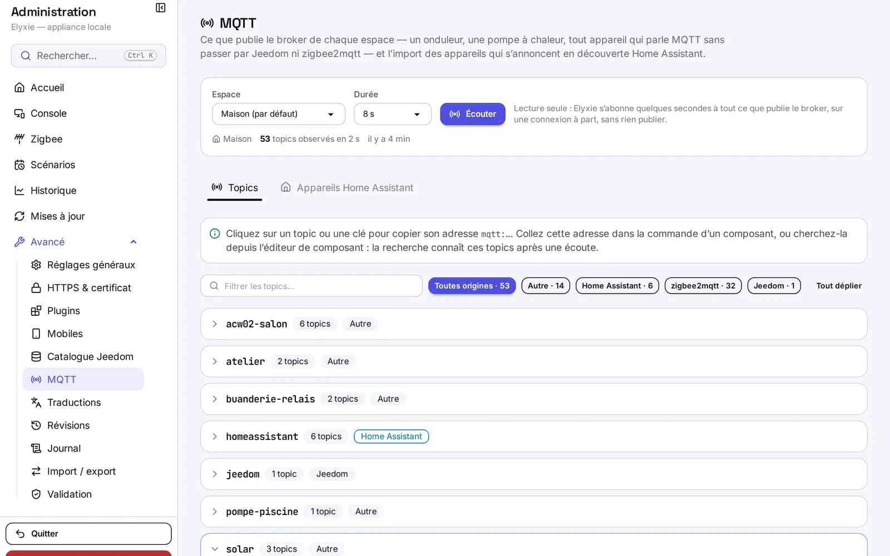Filter by zigbee2mqtt · 32 origin

pyautogui.click(x=703, y=286)
